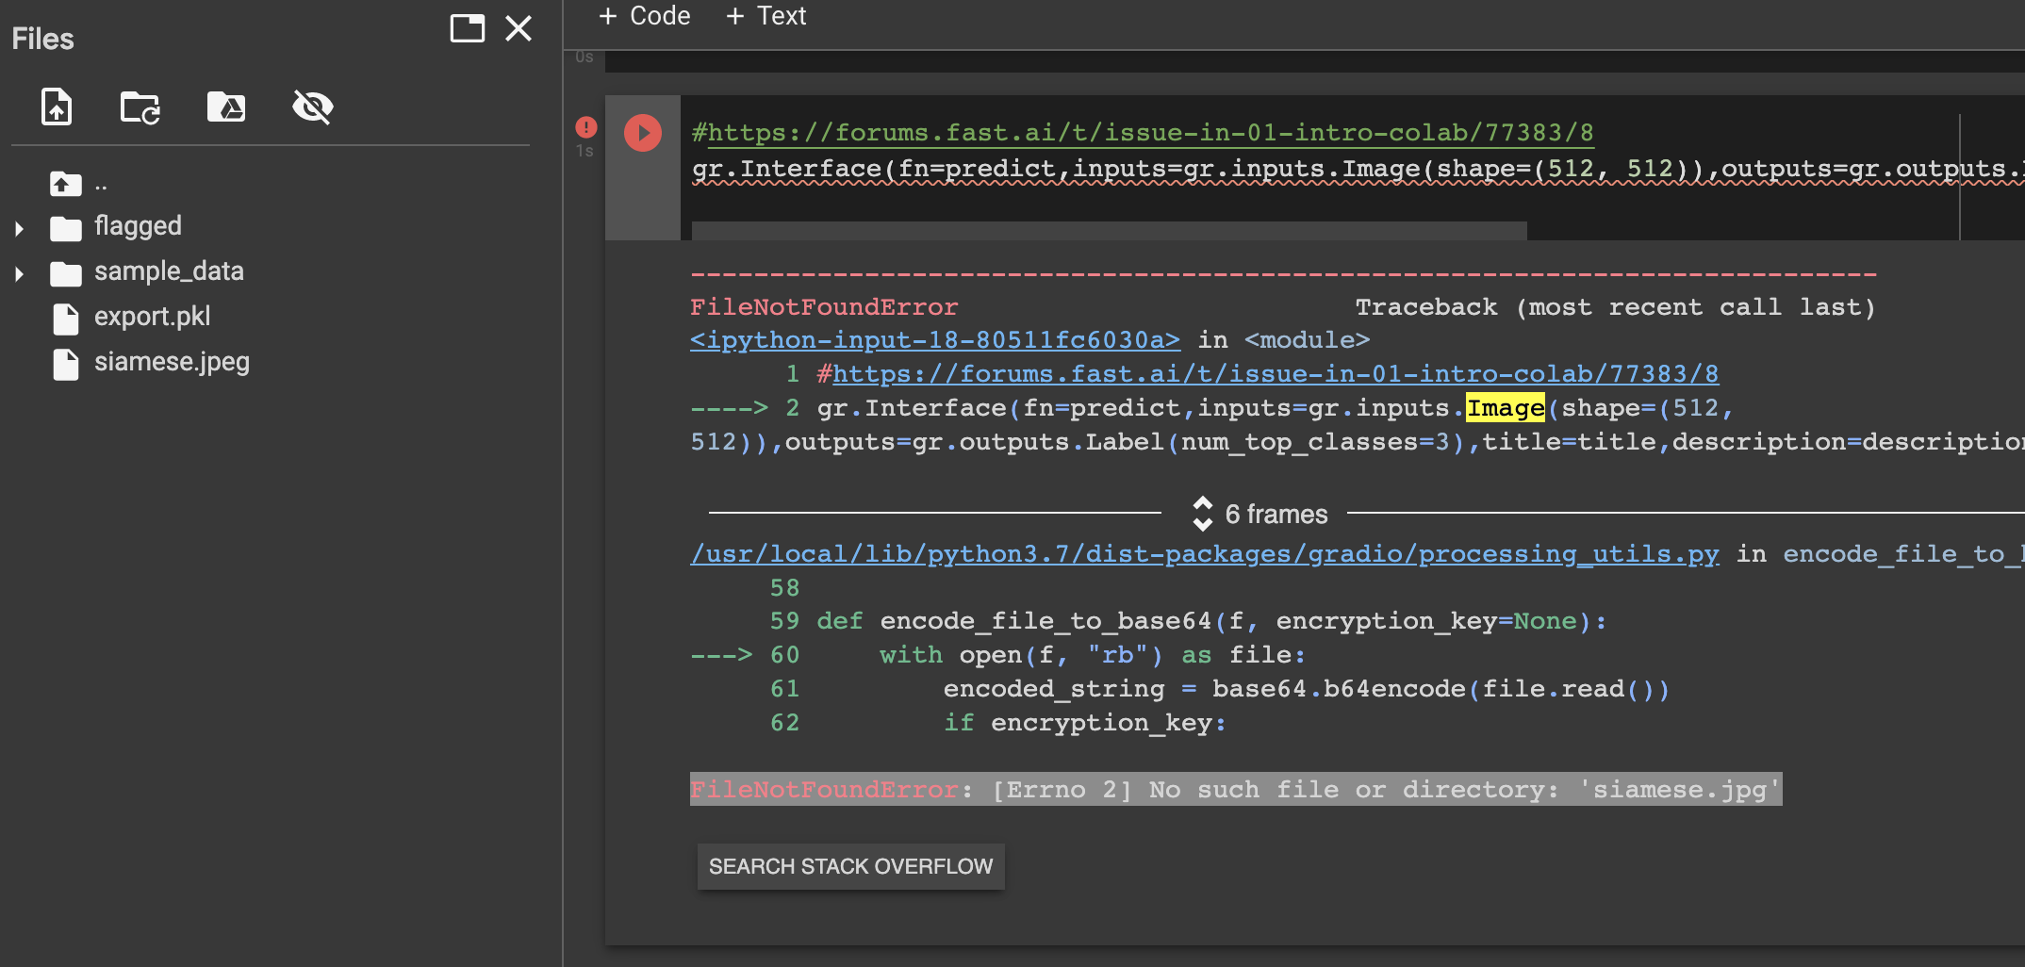Expand the flagged folder

[19, 228]
